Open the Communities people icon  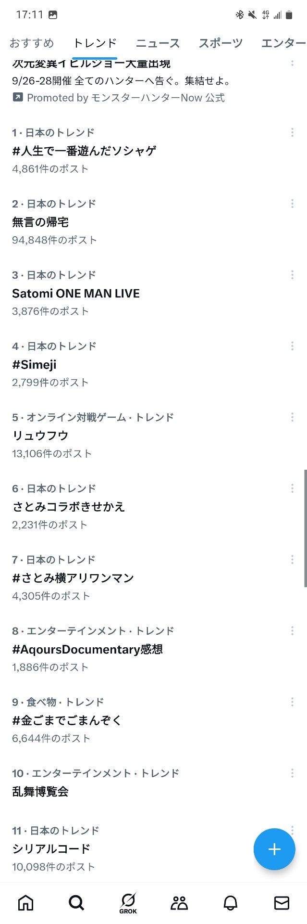179,903
